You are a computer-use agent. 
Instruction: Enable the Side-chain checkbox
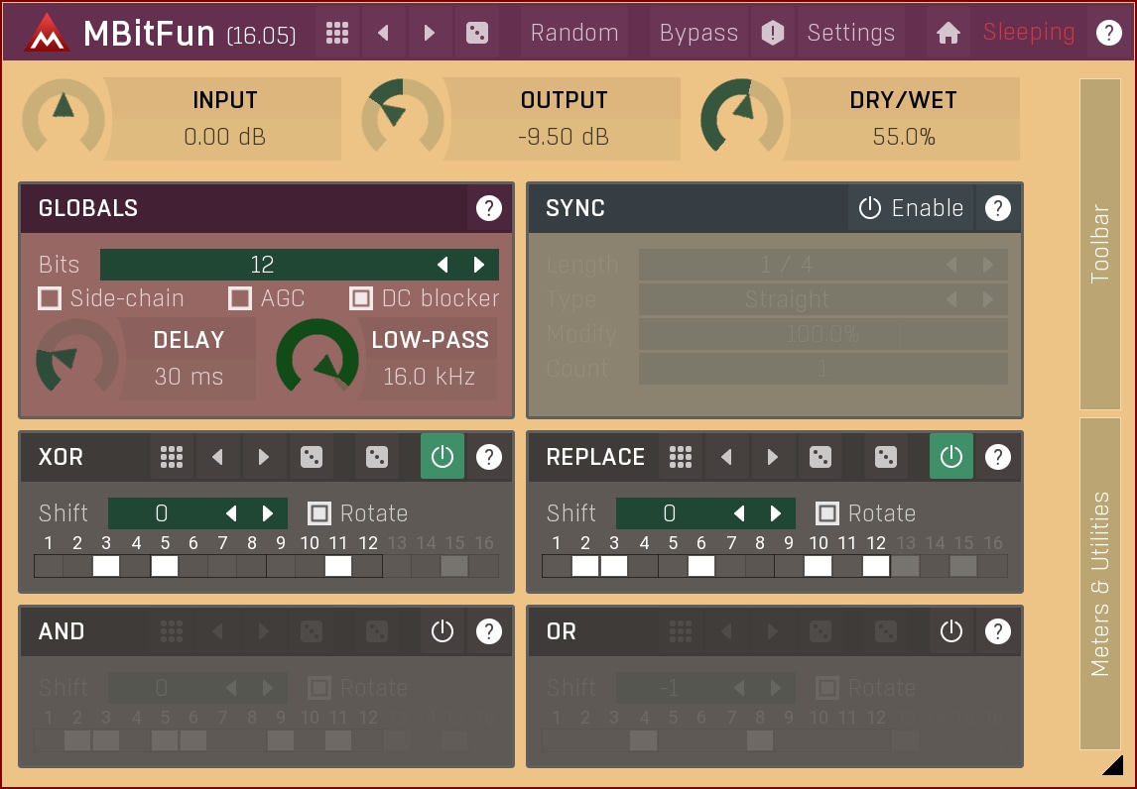pyautogui.click(x=50, y=297)
